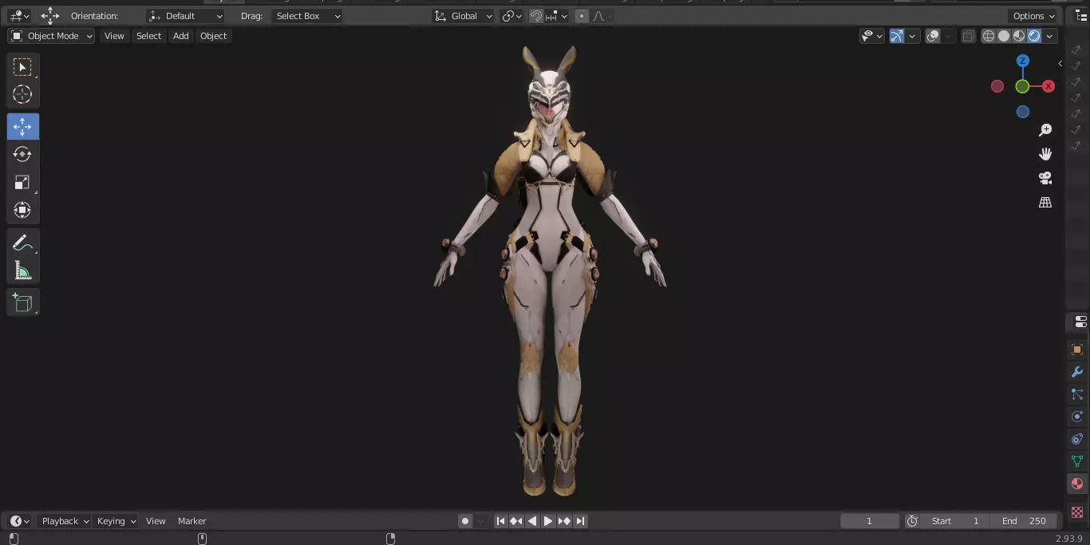Open the gizmo options dropdown arrow
The image size is (1090, 545).
[911, 36]
